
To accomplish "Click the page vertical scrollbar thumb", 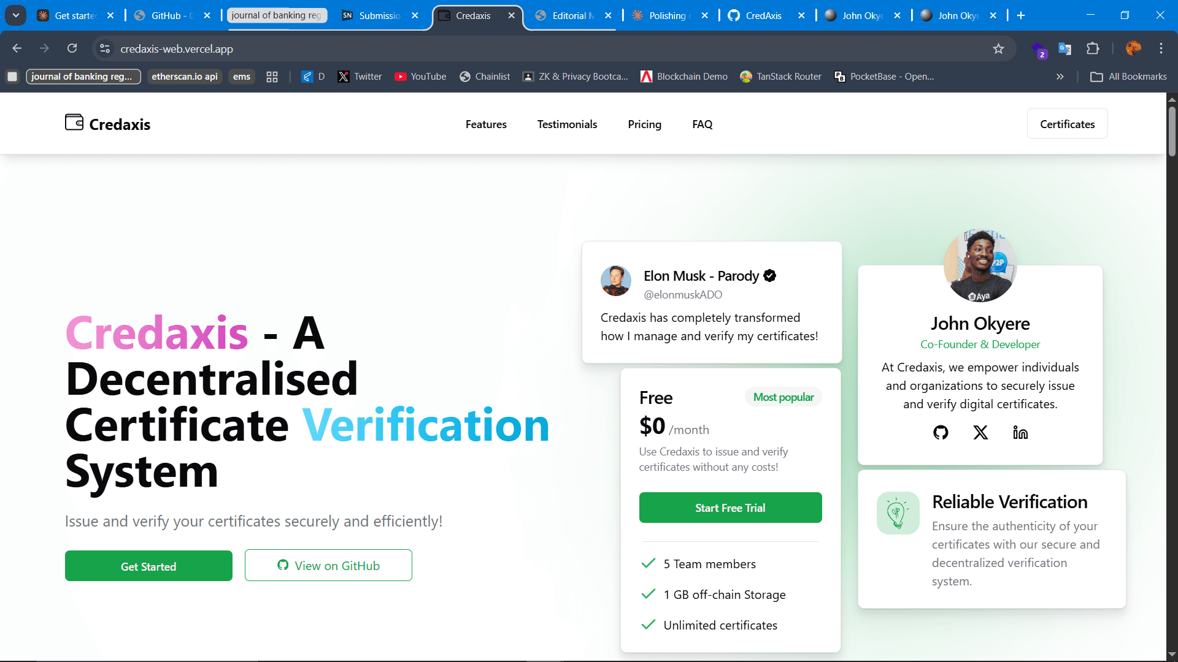I will point(1172,131).
